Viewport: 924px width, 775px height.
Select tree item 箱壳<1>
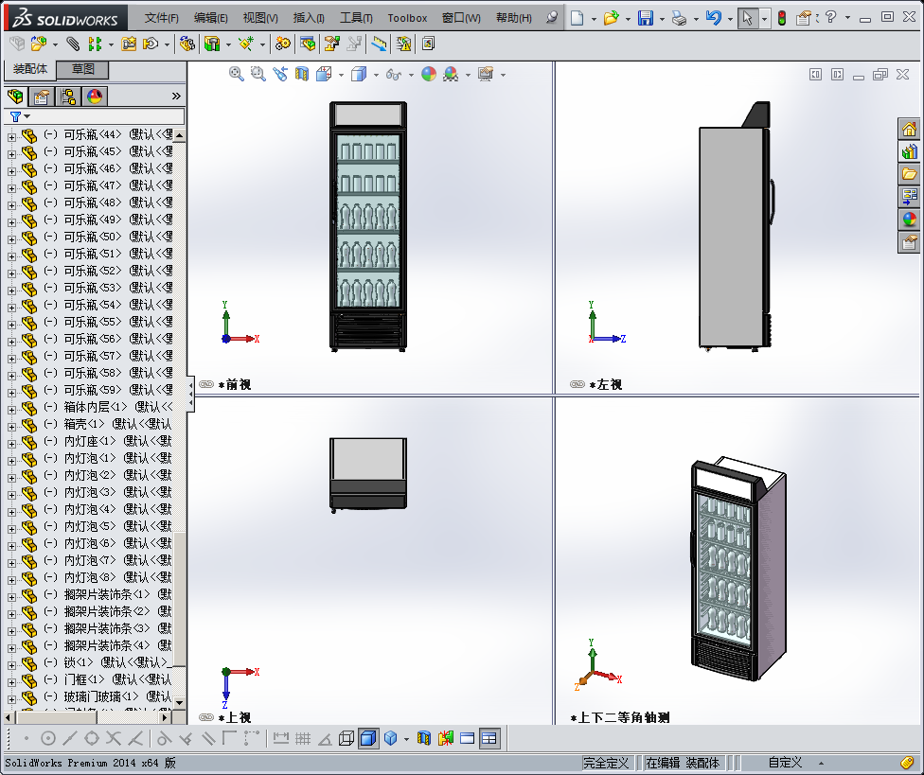coord(84,424)
